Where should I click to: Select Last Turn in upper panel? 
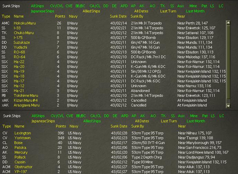pyautogui.click(x=168, y=11)
